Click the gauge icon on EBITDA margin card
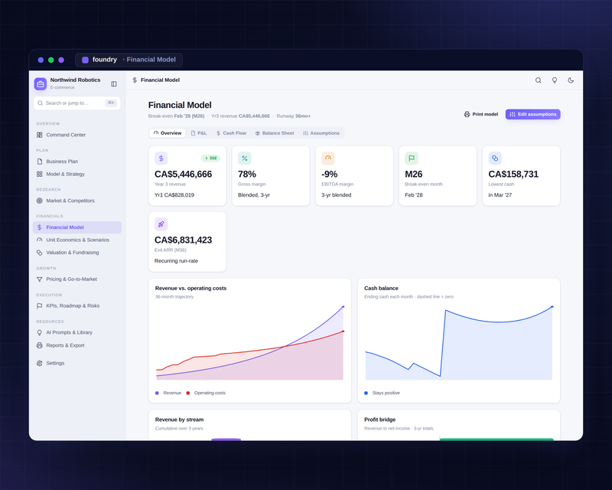The height and width of the screenshot is (490, 612). [328, 158]
